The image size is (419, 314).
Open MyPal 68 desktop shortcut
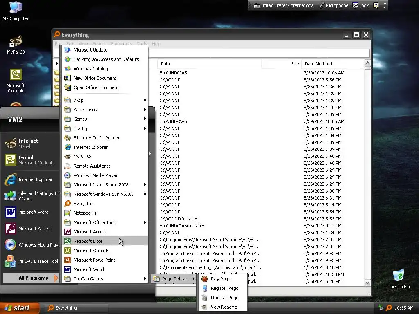16,45
